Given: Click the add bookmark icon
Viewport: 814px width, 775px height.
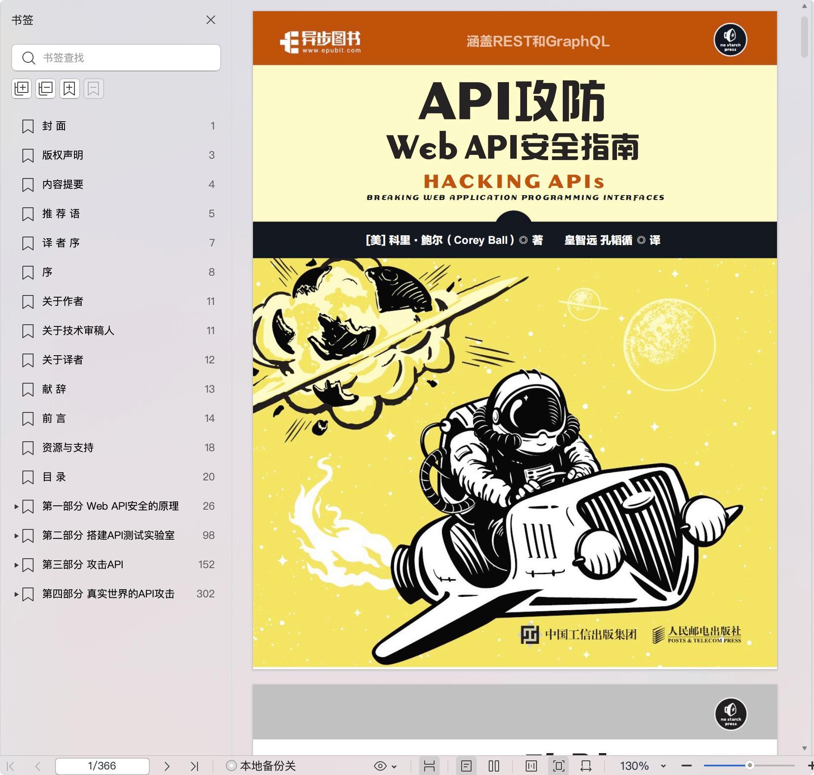Looking at the screenshot, I should [70, 89].
